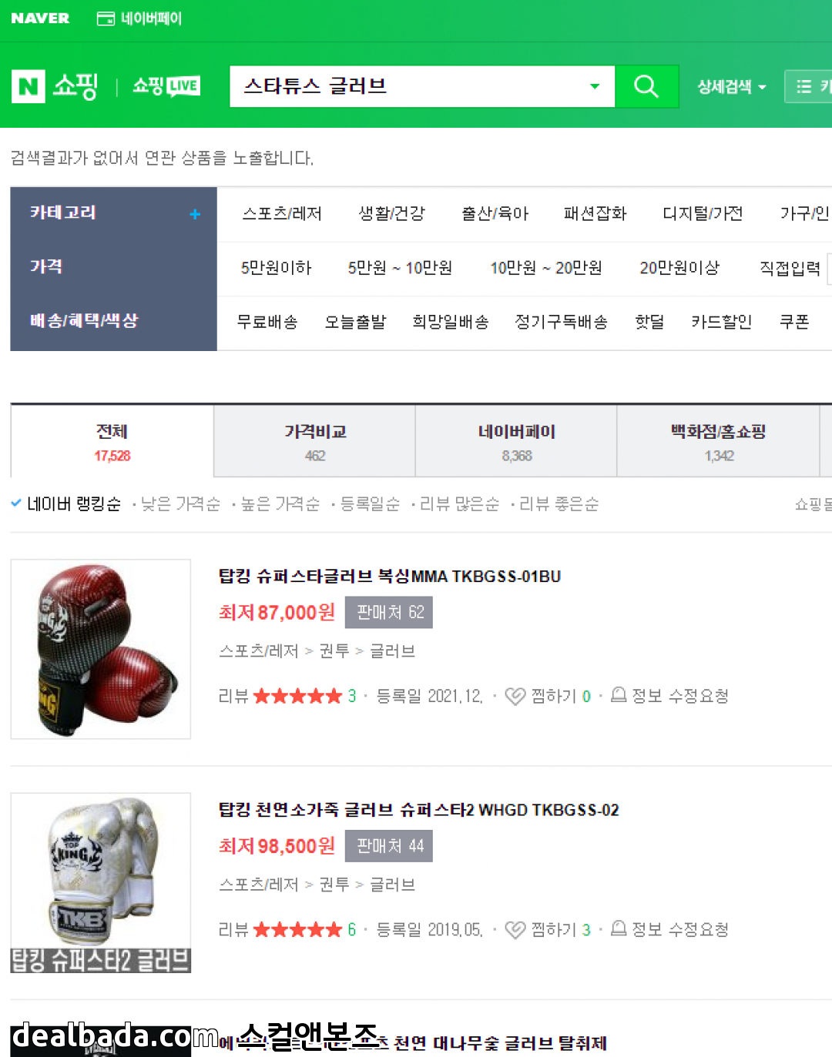Open the search box suggestion dropdown arrow

pos(595,86)
